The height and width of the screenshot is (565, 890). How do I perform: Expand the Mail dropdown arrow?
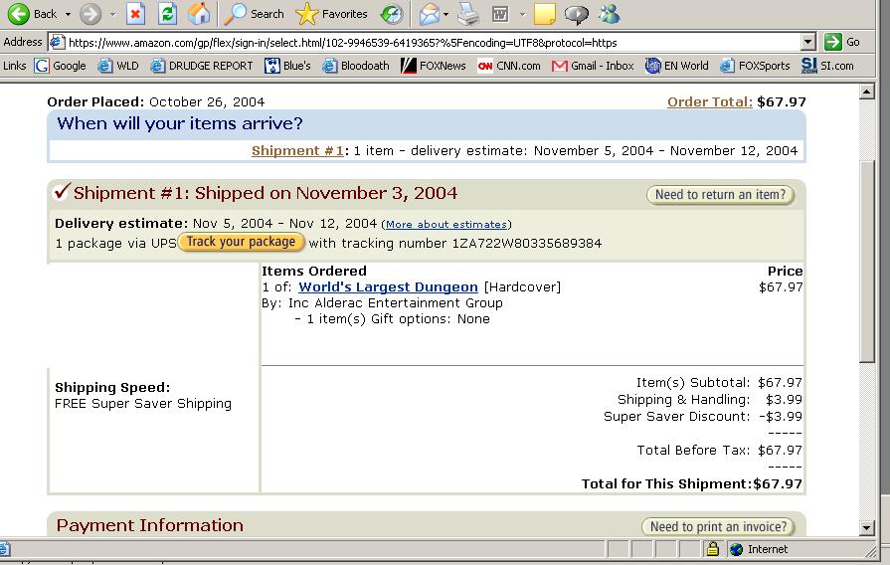446,14
